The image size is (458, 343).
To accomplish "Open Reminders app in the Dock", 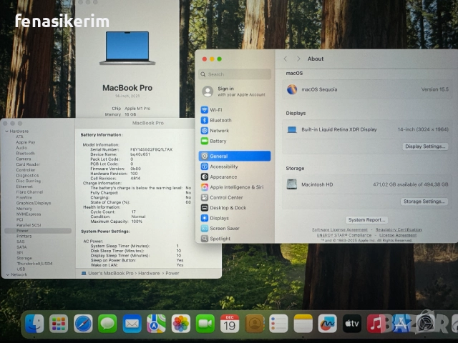I will [278, 324].
